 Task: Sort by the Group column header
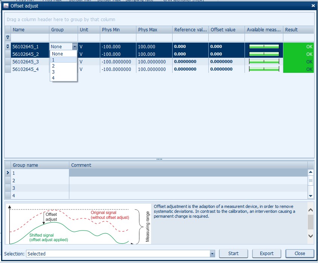63,30
